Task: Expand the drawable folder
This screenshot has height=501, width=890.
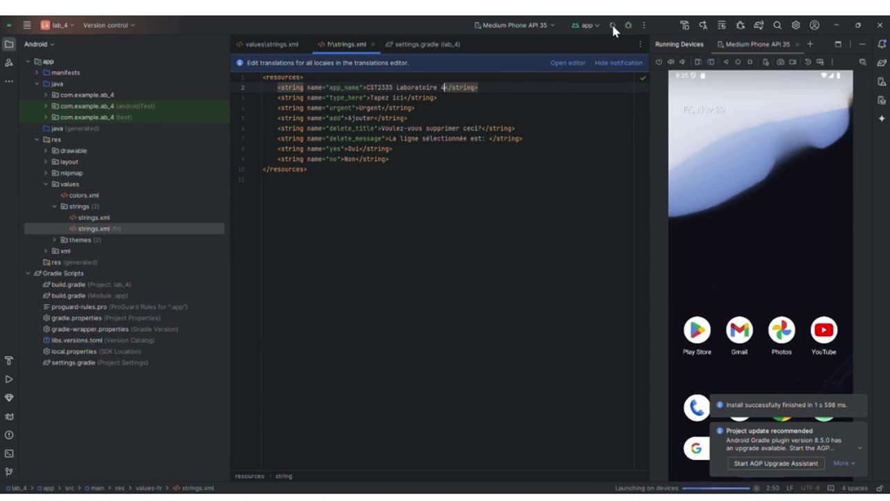Action: point(46,150)
